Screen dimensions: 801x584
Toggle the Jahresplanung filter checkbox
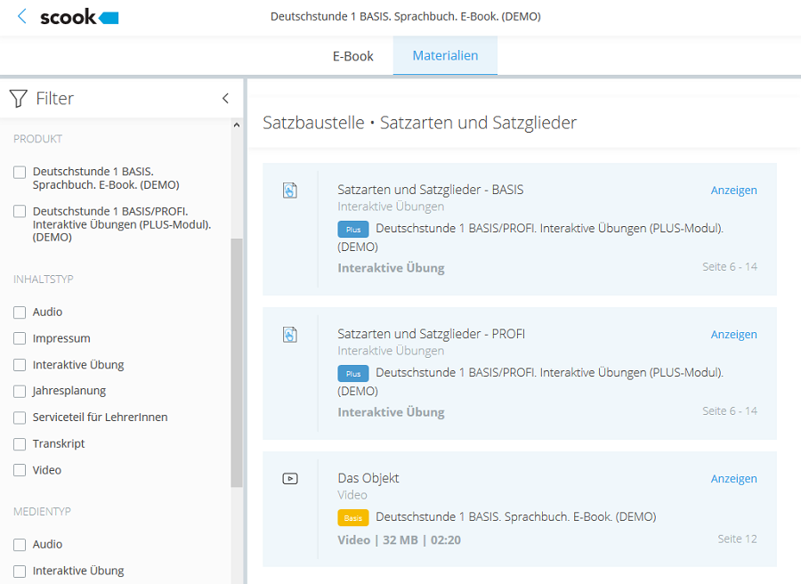[x=20, y=392]
